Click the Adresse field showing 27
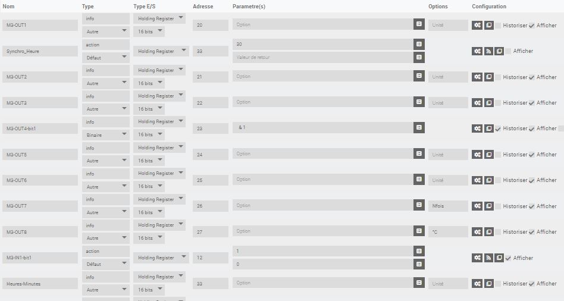The width and height of the screenshot is (564, 301). (x=211, y=232)
